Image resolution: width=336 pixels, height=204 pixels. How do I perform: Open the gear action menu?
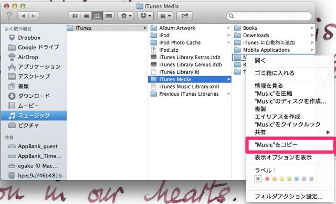pyautogui.click(x=126, y=16)
